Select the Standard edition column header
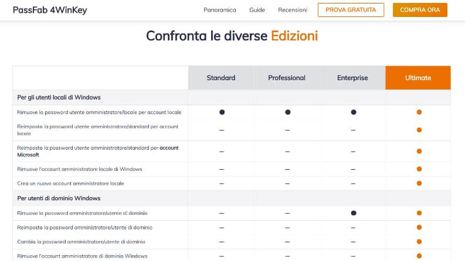This screenshot has width=465, height=261. 221,78
